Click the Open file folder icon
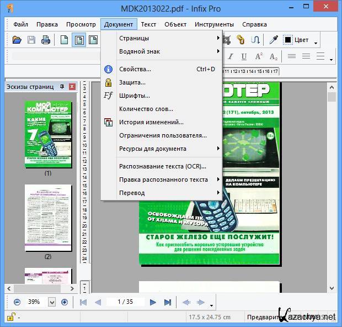 17,40
